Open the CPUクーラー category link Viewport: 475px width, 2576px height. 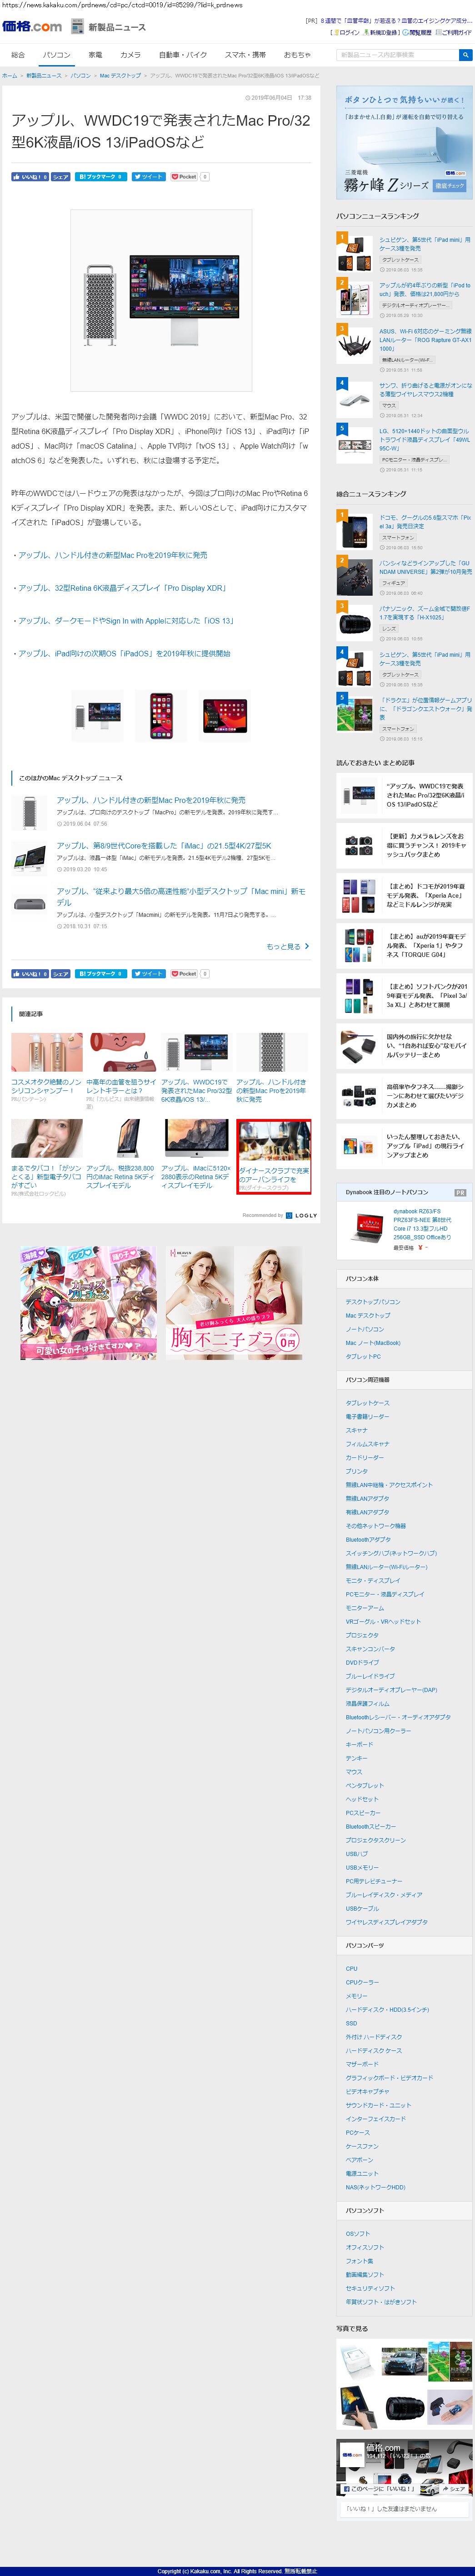(x=362, y=1982)
